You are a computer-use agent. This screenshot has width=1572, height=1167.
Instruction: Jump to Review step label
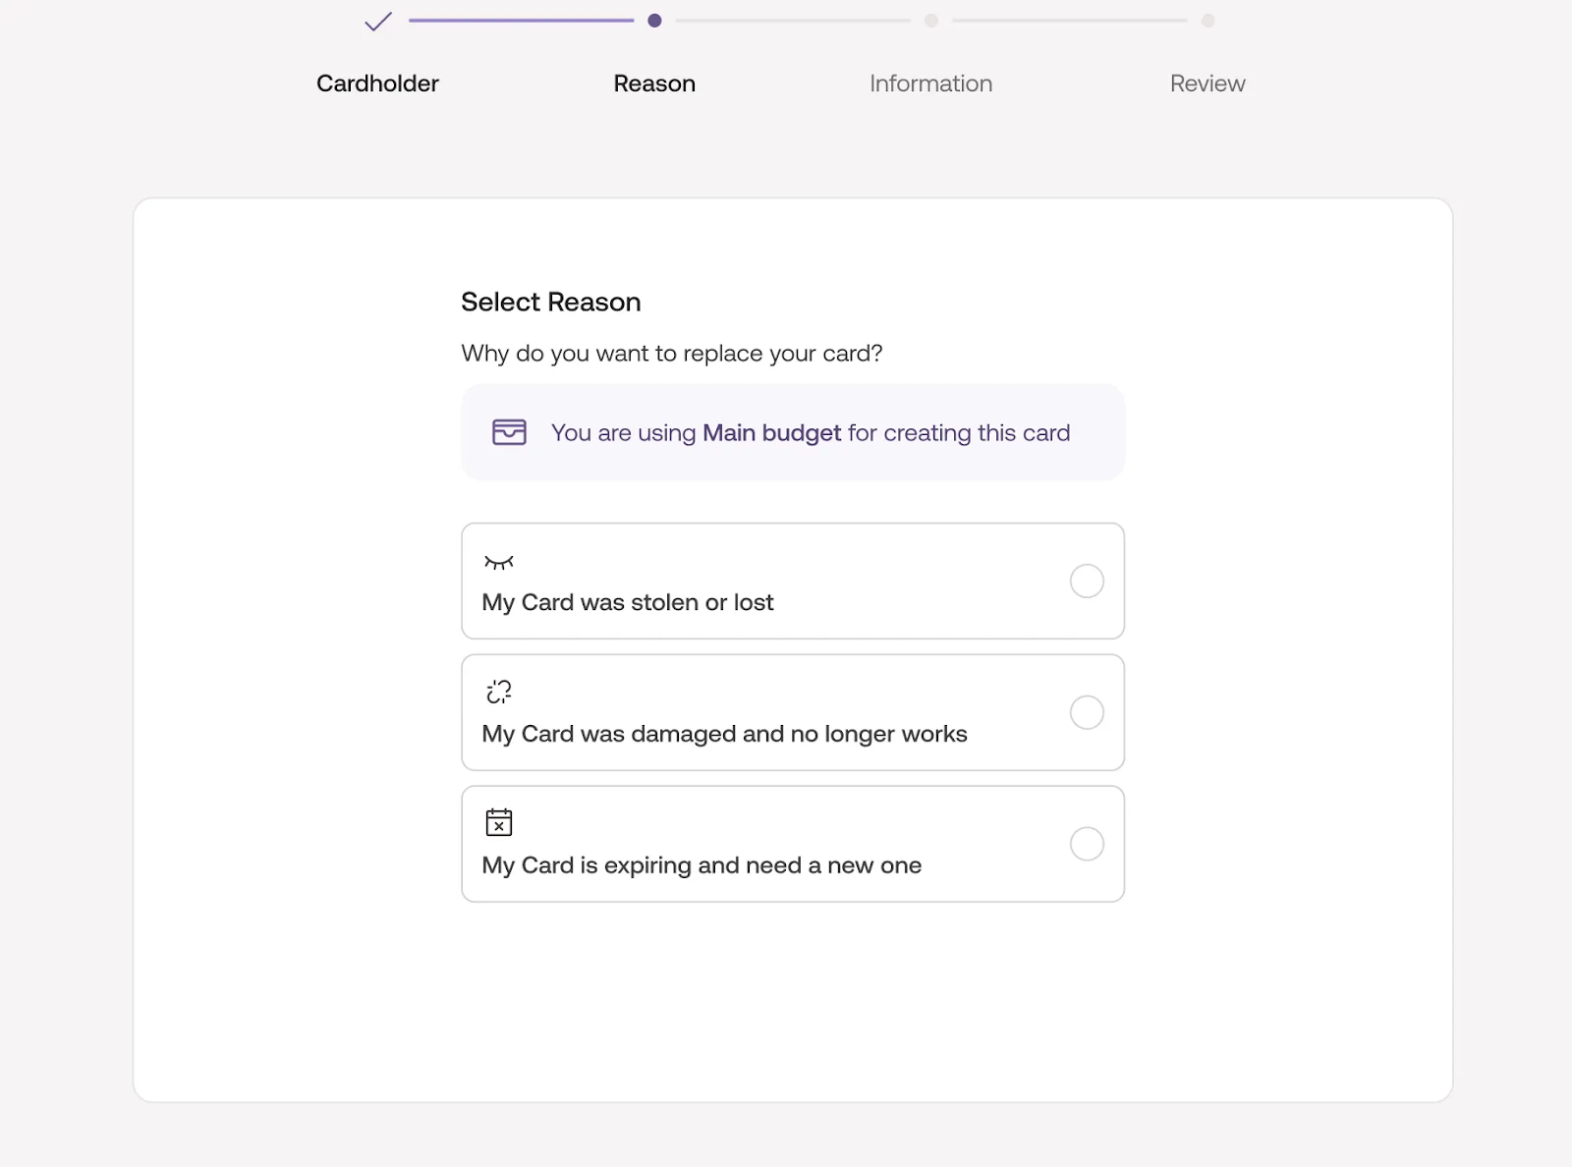[x=1207, y=83]
